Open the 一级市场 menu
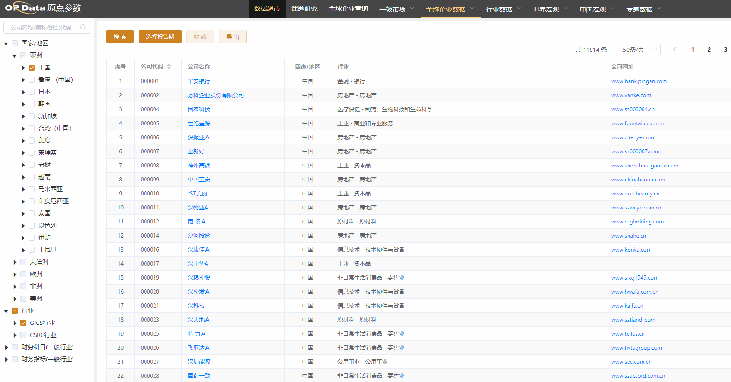 (396, 9)
